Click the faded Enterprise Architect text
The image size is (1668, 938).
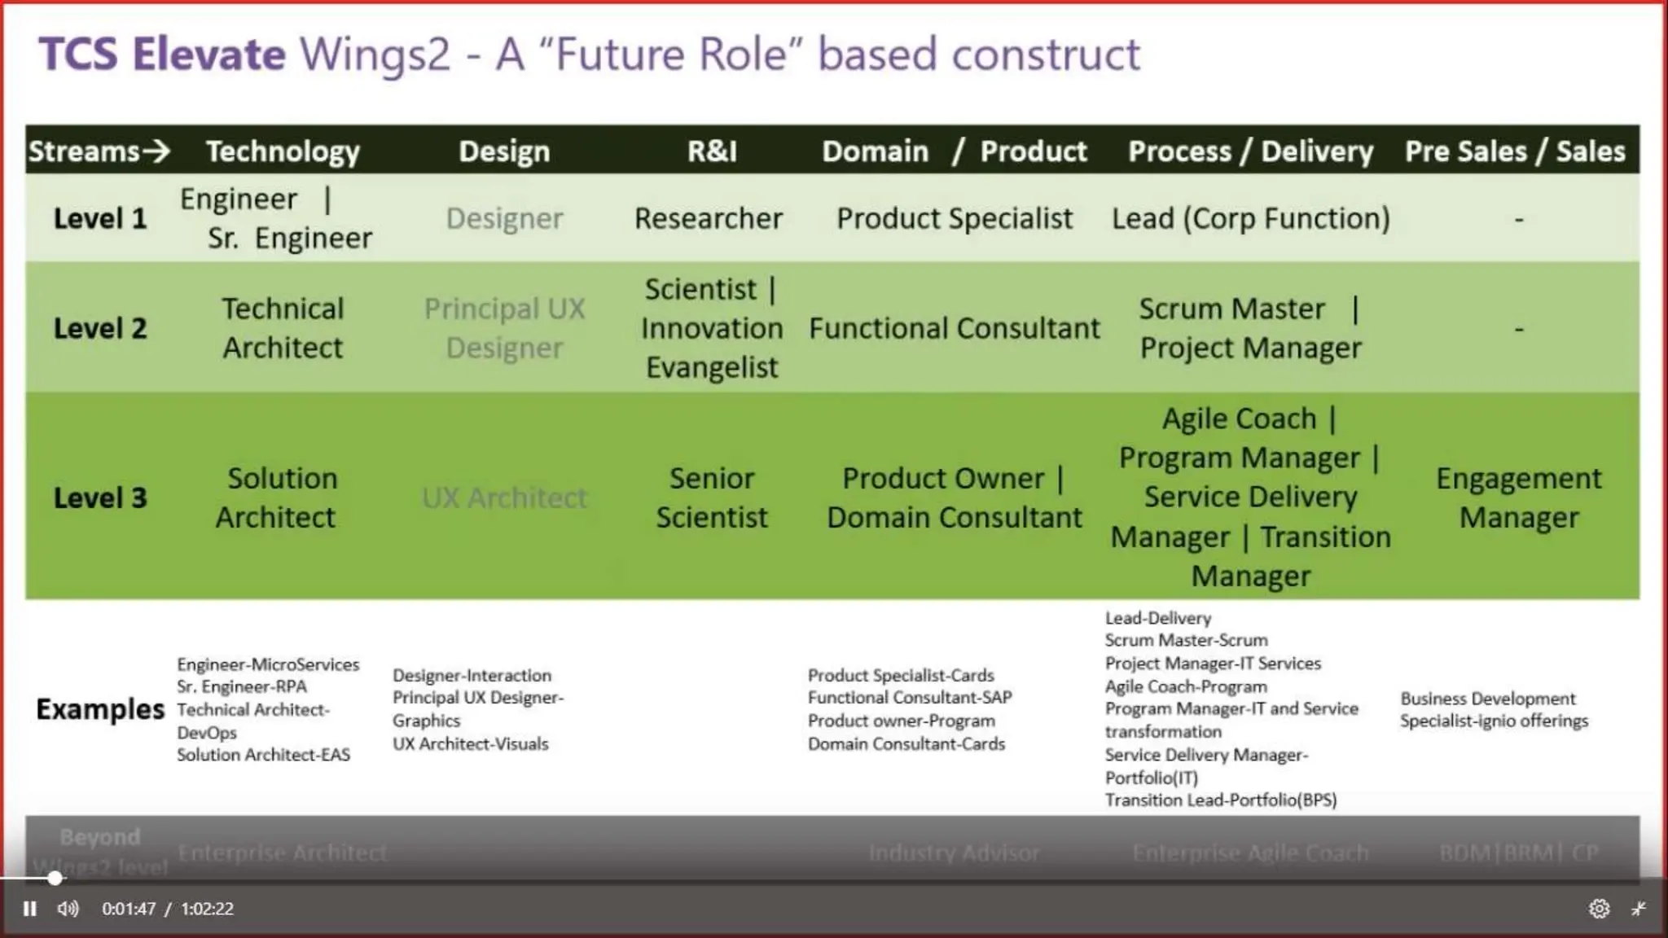point(283,853)
